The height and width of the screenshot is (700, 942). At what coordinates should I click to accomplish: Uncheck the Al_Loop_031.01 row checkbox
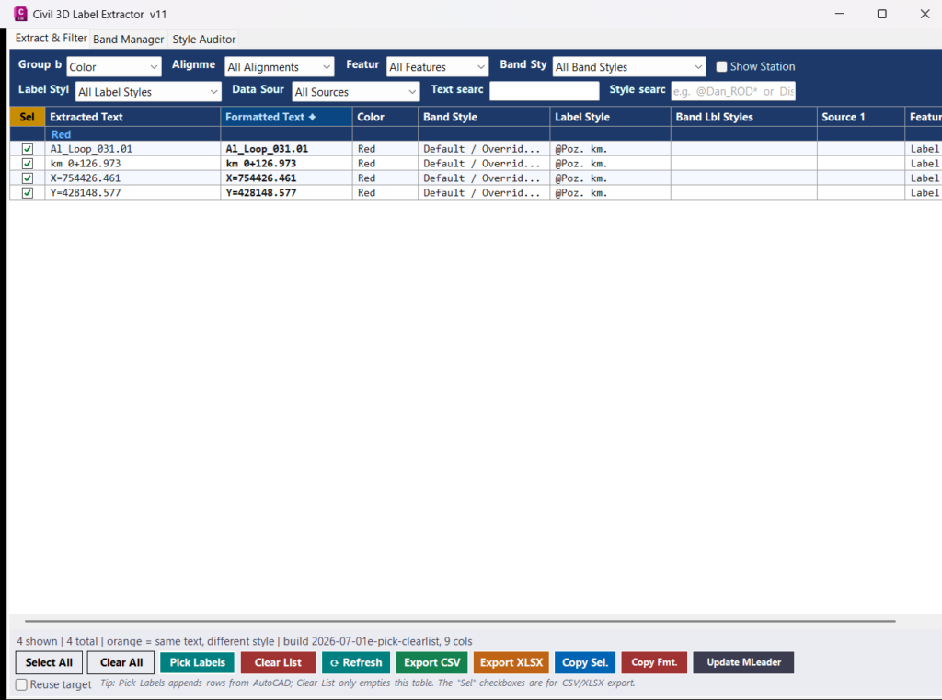pos(27,149)
